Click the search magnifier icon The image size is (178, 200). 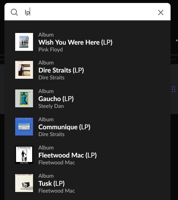click(x=14, y=12)
